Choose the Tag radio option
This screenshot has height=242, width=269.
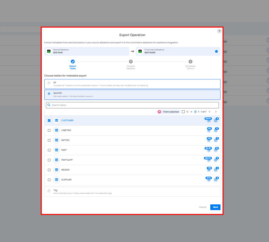coord(49,191)
